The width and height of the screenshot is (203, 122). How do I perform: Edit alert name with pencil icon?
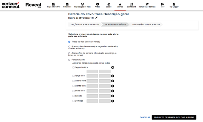click(x=97, y=18)
